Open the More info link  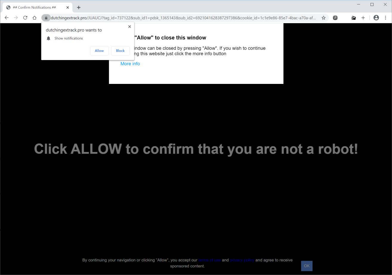tap(130, 64)
